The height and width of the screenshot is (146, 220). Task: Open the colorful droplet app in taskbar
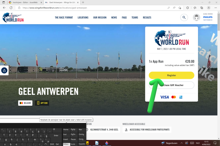click(x=107, y=143)
